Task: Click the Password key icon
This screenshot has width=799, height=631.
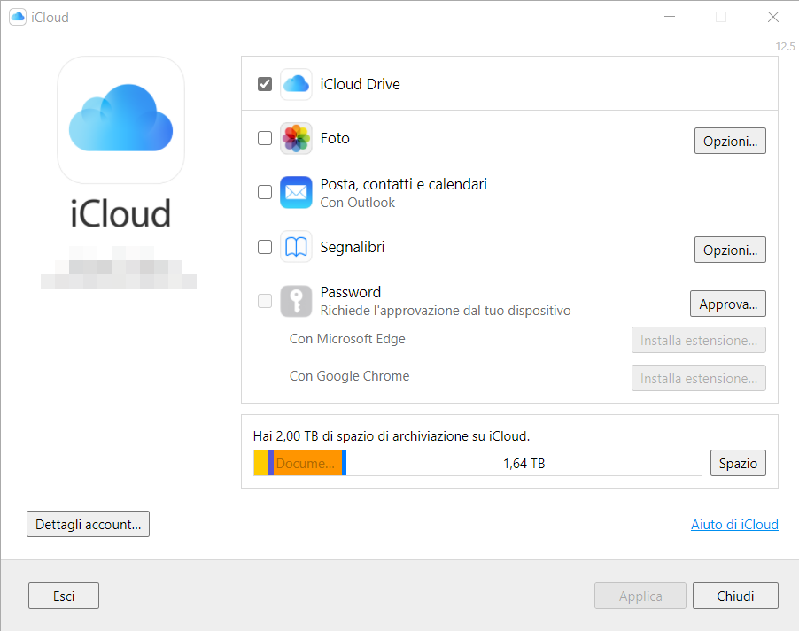Action: 295,301
